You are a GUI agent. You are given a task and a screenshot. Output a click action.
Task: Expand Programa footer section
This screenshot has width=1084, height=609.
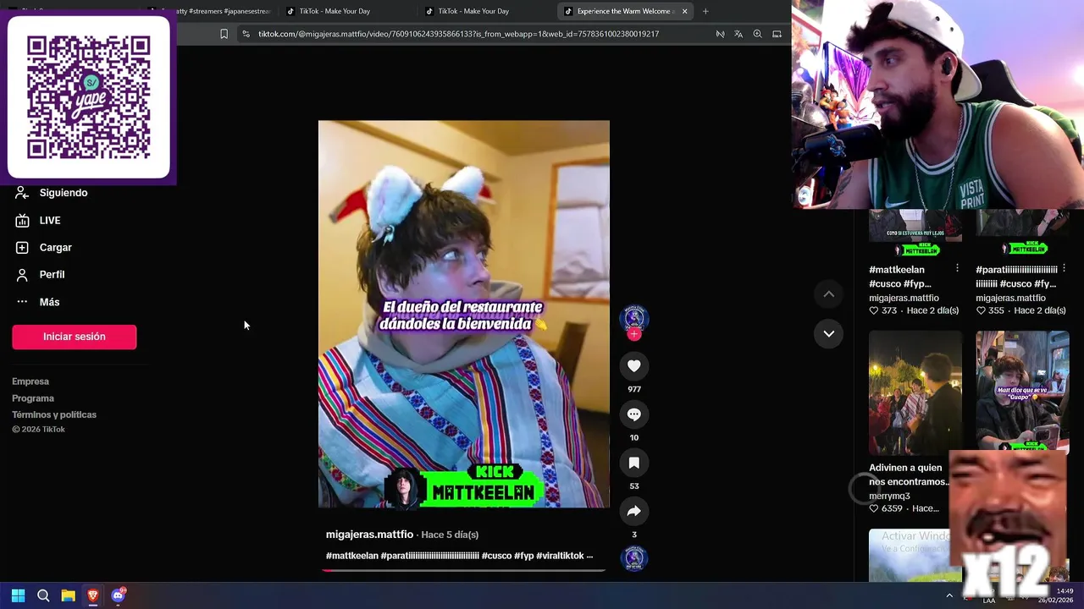[x=33, y=398]
